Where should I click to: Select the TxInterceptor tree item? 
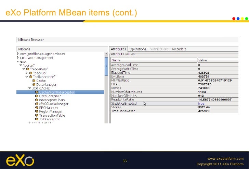point(50,119)
